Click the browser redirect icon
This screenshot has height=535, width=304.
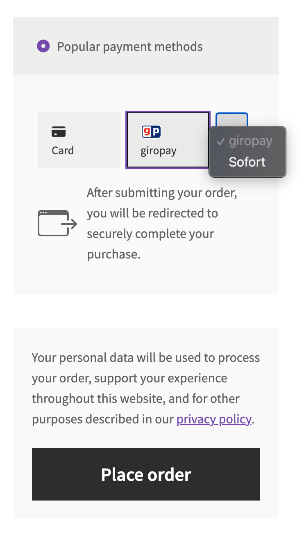pyautogui.click(x=57, y=223)
